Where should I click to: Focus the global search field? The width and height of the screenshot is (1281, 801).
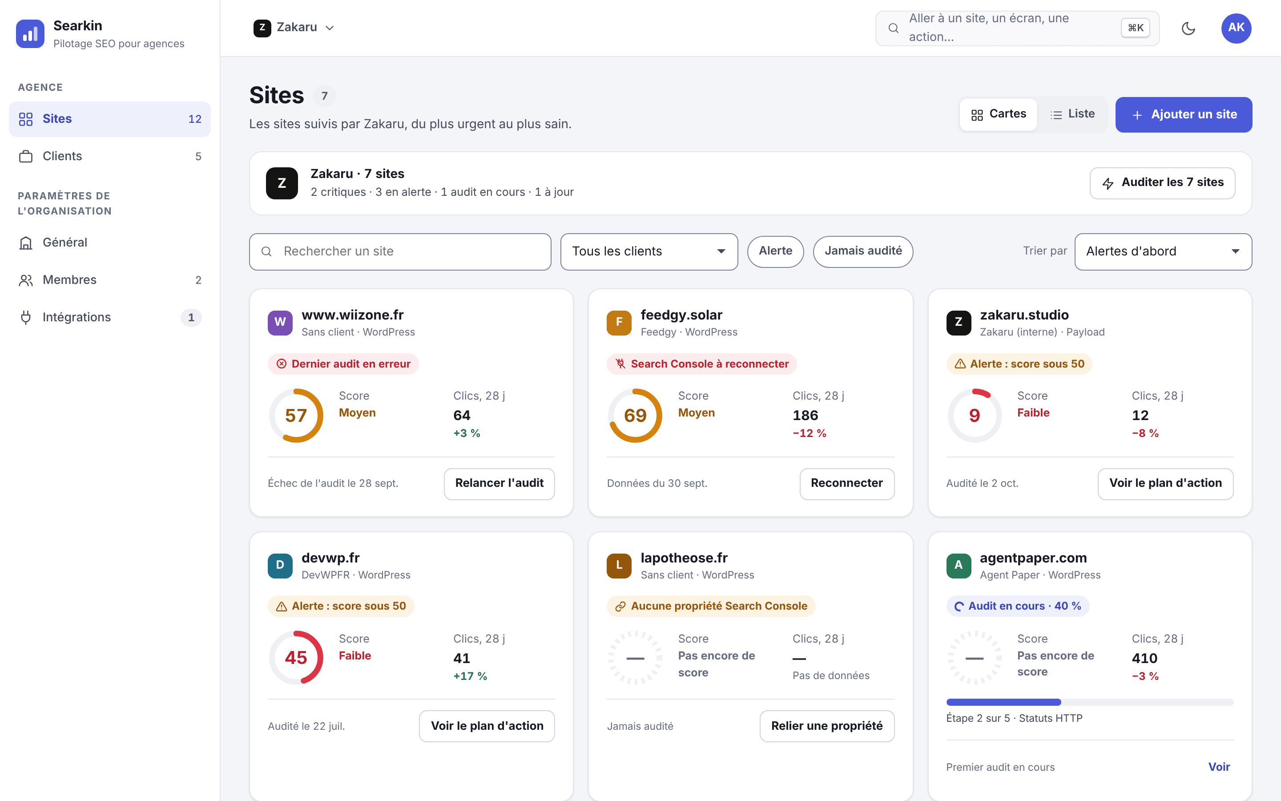click(1017, 28)
